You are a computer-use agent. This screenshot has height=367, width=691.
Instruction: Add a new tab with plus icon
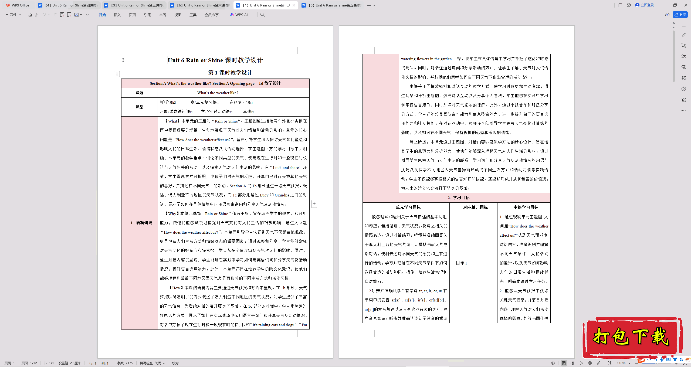click(369, 5)
